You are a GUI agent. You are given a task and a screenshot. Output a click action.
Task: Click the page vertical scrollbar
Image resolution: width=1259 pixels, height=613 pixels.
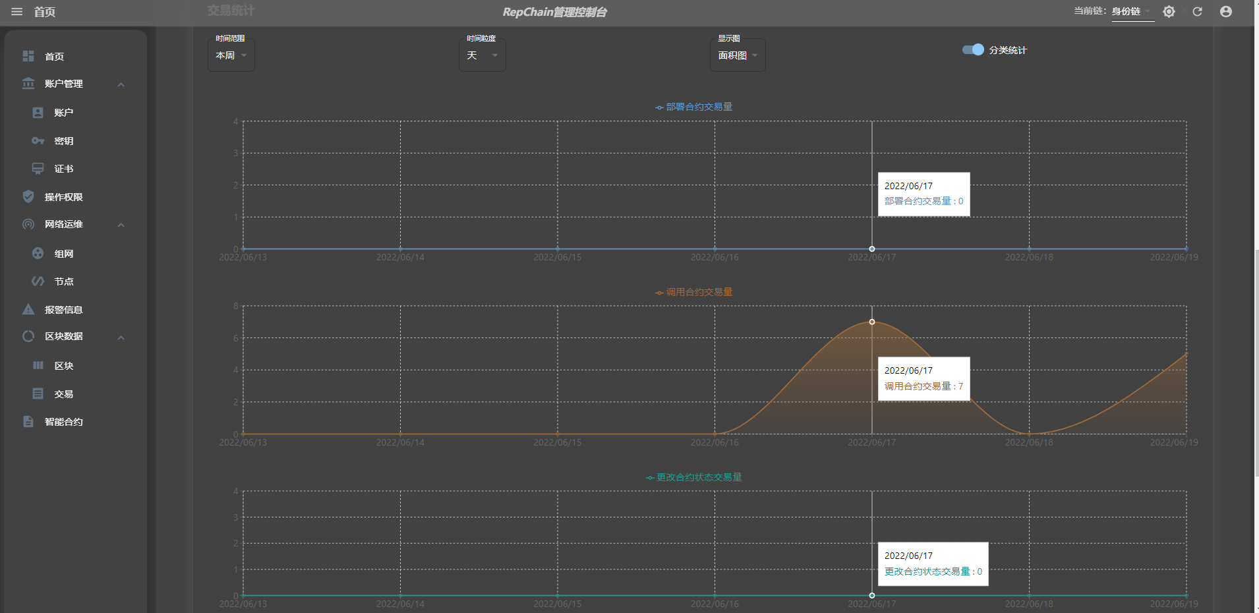[x=1256, y=363]
